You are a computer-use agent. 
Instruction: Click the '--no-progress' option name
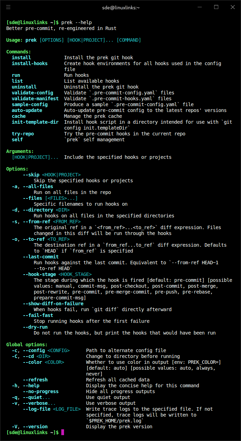pyautogui.click(x=41, y=391)
